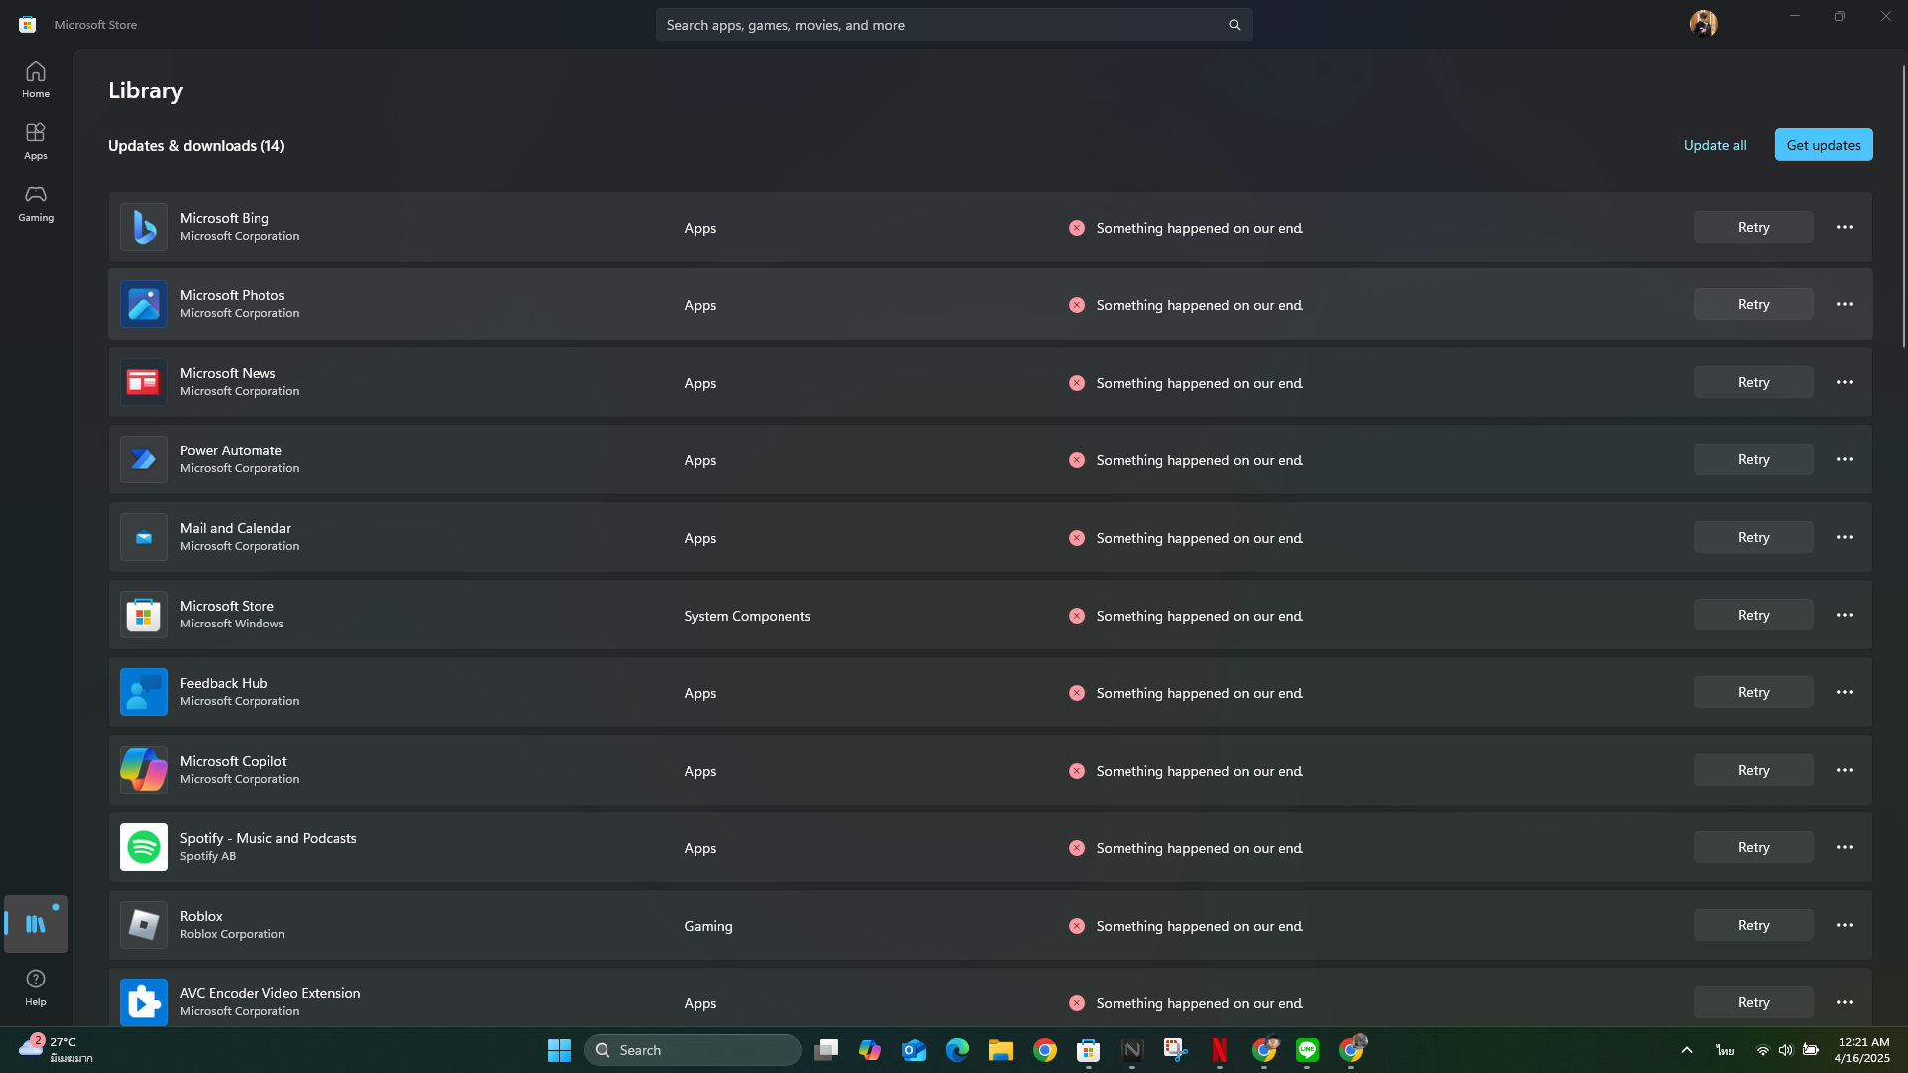The width and height of the screenshot is (1908, 1073).
Task: Open more options for Feedback Hub
Action: coord(1844,692)
